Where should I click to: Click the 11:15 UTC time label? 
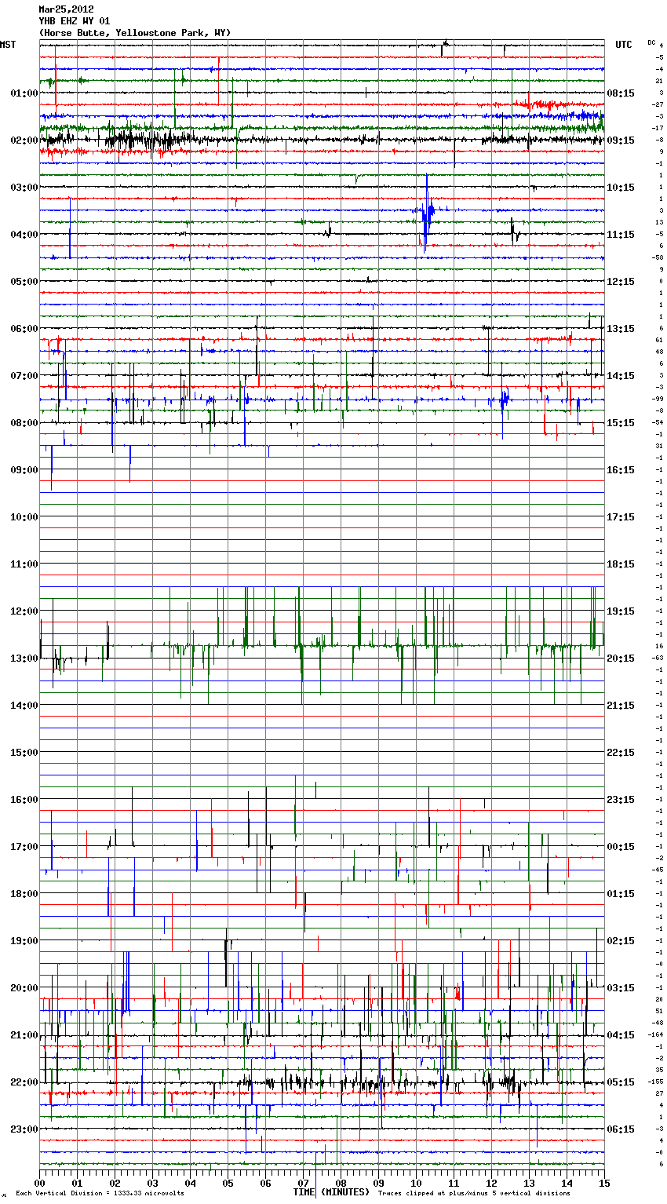621,234
